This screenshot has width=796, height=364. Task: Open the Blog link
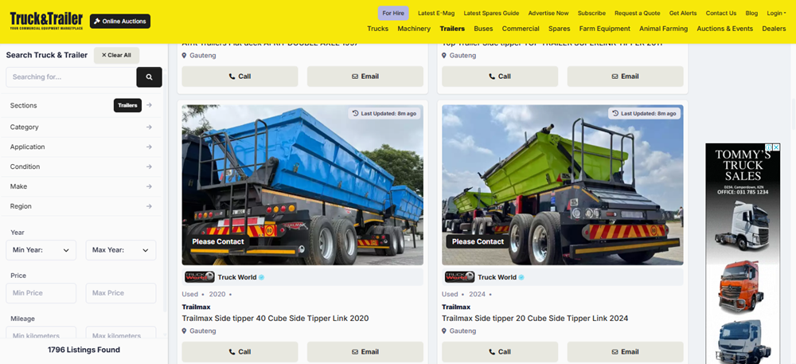click(751, 14)
